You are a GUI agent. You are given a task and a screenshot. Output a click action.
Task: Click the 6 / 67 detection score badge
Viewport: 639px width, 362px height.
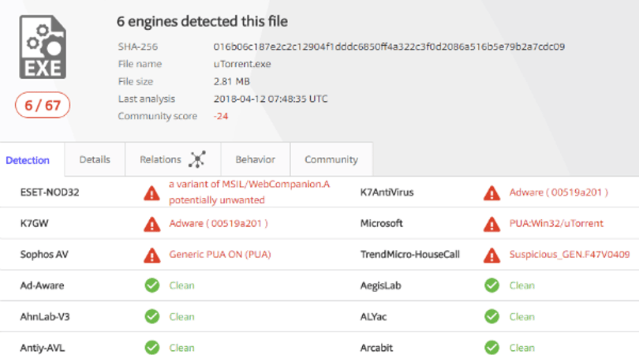coord(43,106)
